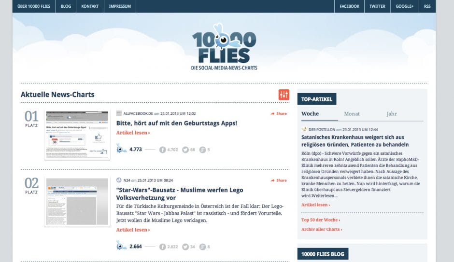Open headline 'Bitte, hört auf mit den Geburtstags Apps!'
Screen dimensions: 454x262
[177, 123]
